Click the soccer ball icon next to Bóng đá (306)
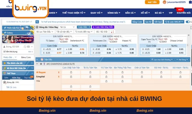The width and height of the screenshot is (192, 114). 5,82
